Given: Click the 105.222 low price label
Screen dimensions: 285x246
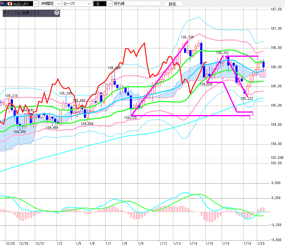Looking at the screenshot, I should coord(247,98).
